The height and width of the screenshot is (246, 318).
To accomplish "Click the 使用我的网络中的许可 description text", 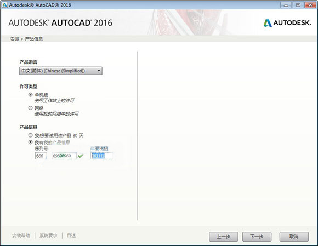I will (x=56, y=114).
